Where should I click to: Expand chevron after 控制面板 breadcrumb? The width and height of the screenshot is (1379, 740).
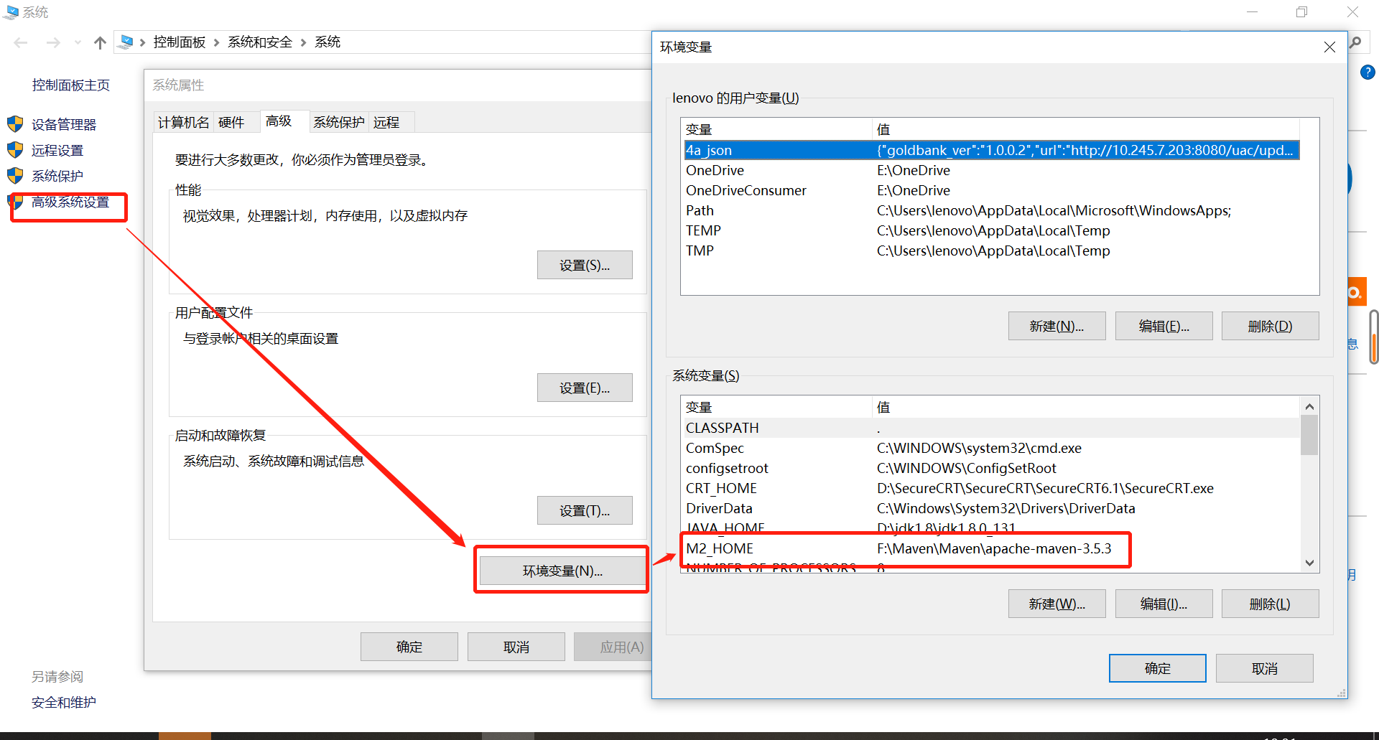[216, 43]
